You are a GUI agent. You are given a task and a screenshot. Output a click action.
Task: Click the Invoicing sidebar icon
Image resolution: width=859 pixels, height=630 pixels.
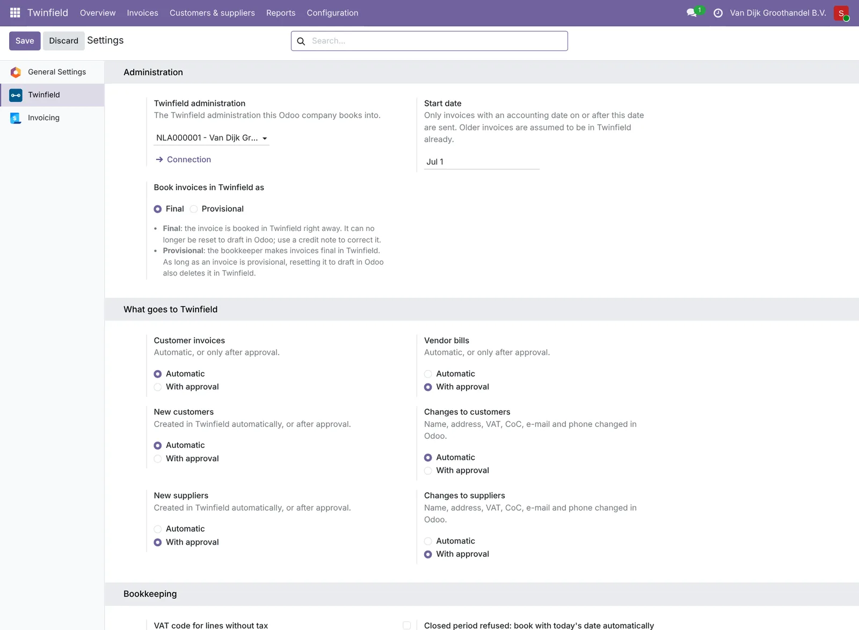(x=16, y=118)
